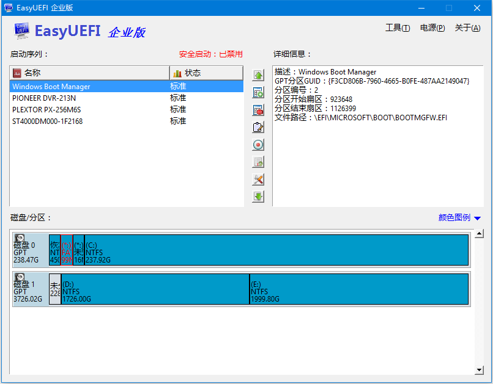Open the 电源(P) menu
This screenshot has height=384, width=493.
432,28
